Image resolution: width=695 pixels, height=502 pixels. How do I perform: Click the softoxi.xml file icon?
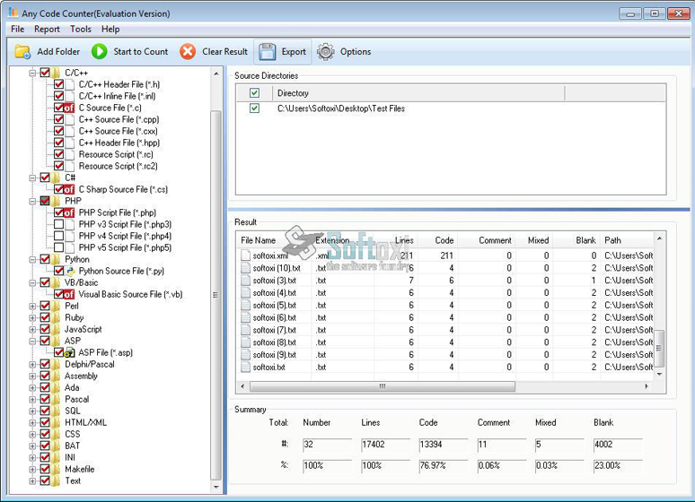tap(245, 255)
